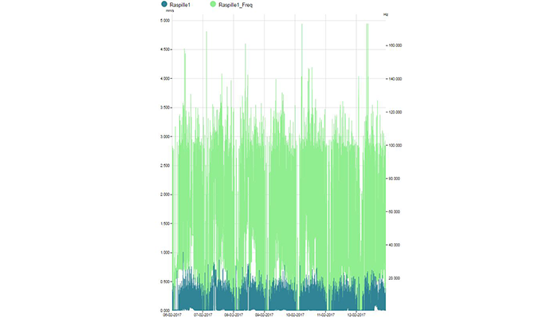Click the light green Raspille1_Freq legend dot

tap(213, 5)
